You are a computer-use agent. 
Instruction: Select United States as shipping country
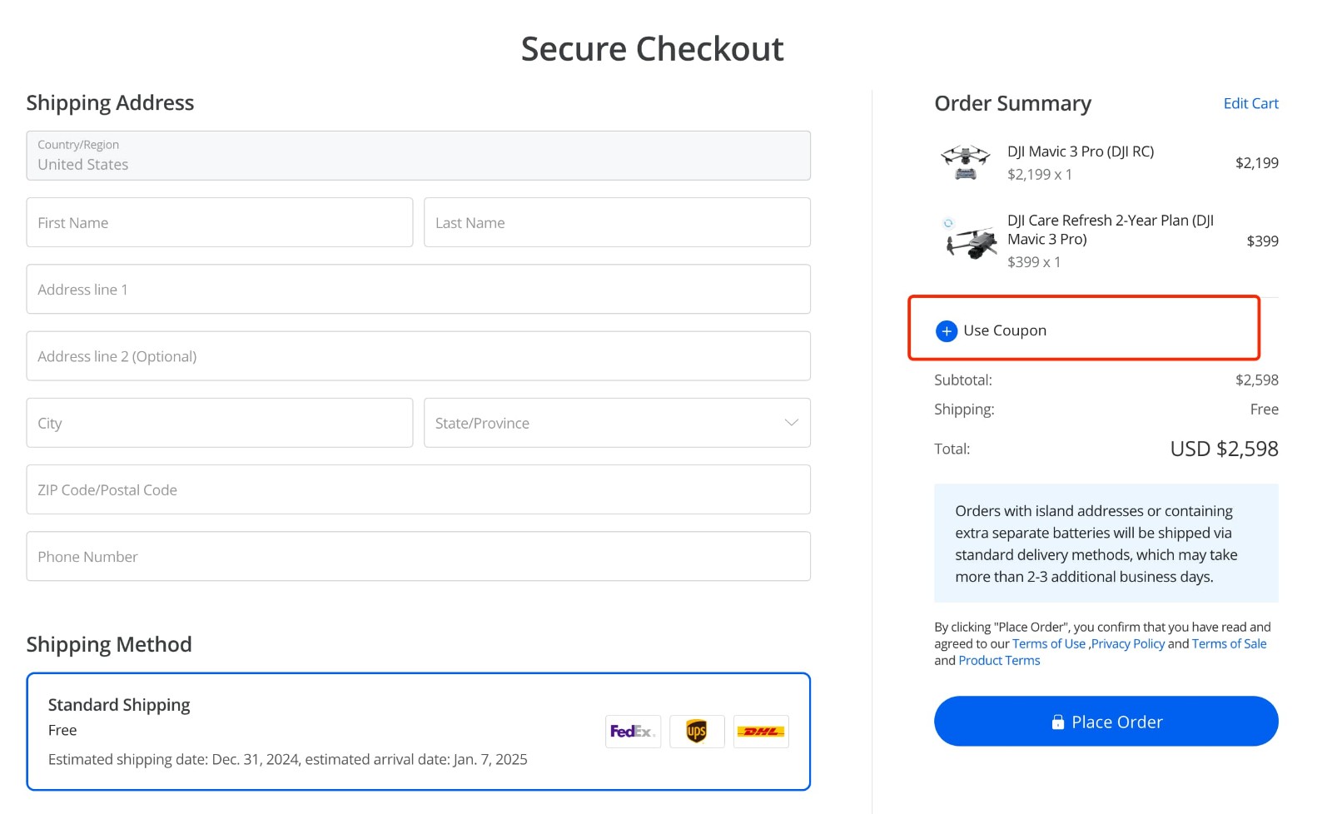pos(418,156)
